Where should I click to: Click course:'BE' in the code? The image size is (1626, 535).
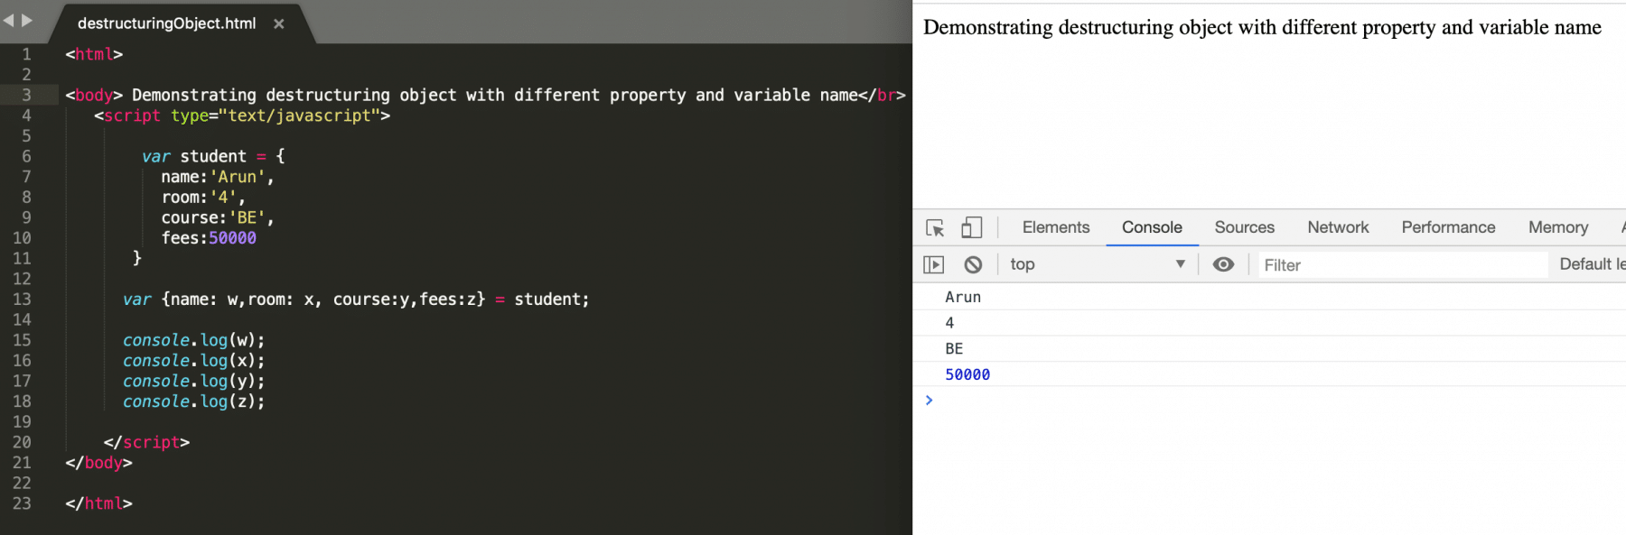(x=217, y=217)
